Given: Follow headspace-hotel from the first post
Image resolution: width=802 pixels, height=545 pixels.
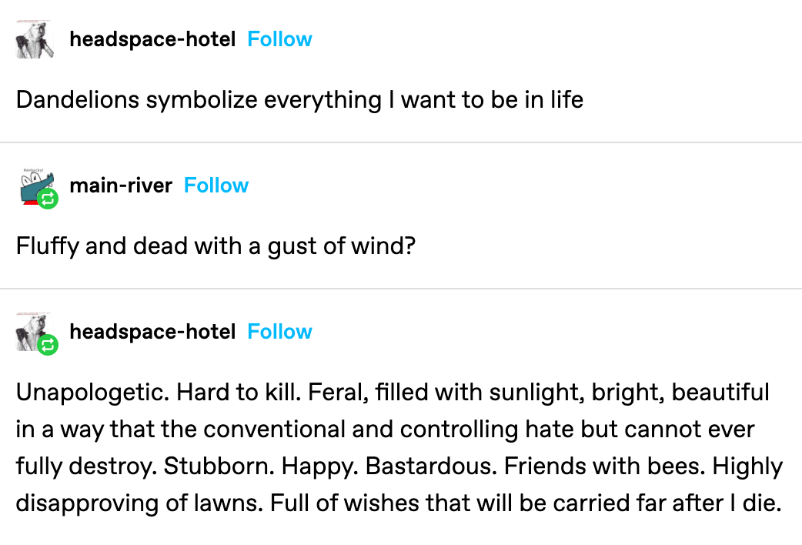Looking at the screenshot, I should (x=279, y=39).
